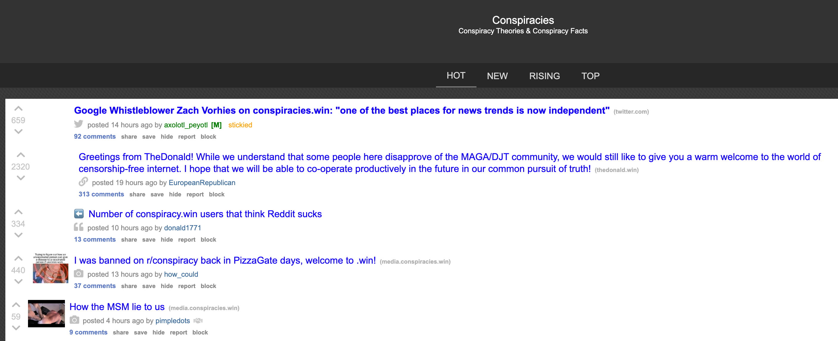Open the MSM lie post thumbnail

click(x=46, y=313)
